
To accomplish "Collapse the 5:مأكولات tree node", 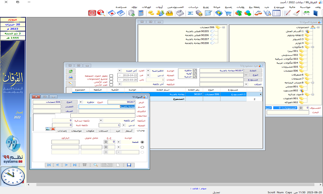I will tap(312, 47).
